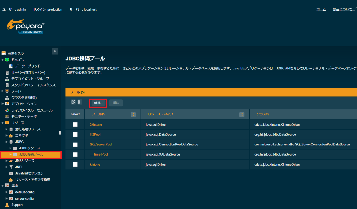Open the About (製品について) header link
This screenshot has height=209, width=357.
pyautogui.click(x=344, y=9)
